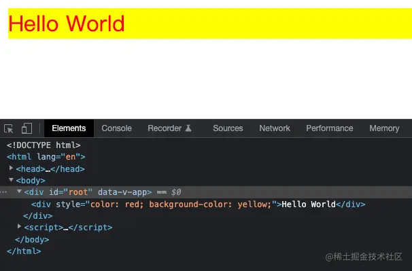Image resolution: width=412 pixels, height=271 pixels.
Task: Select the html lang="en" node
Action: tap(46, 157)
